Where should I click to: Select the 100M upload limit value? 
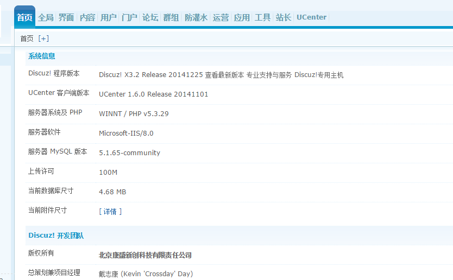[x=108, y=173]
